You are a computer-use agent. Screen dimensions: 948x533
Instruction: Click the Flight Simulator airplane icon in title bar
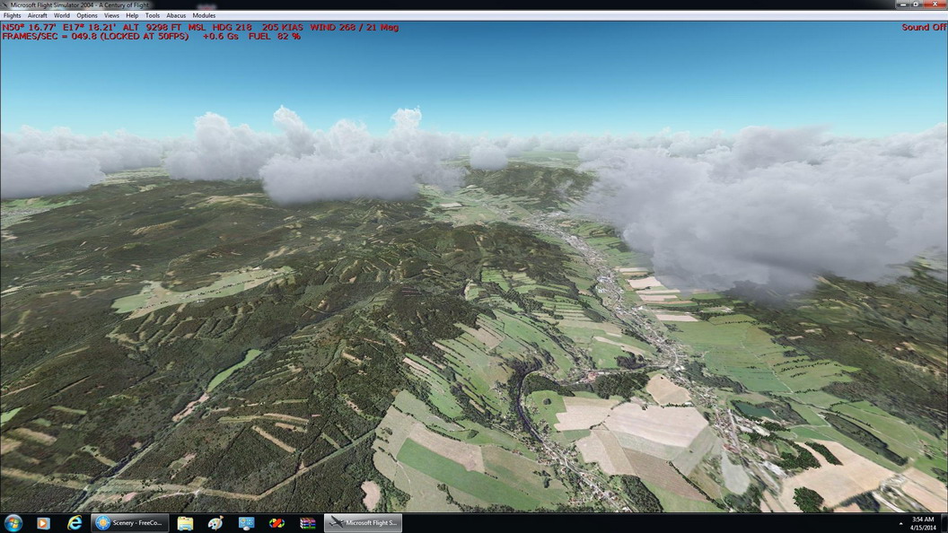click(4, 4)
